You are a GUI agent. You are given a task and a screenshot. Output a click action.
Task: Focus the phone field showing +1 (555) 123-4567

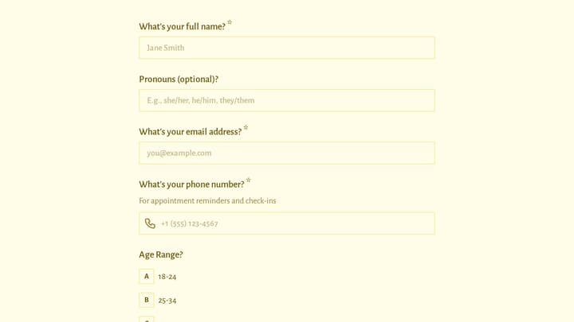click(x=287, y=223)
